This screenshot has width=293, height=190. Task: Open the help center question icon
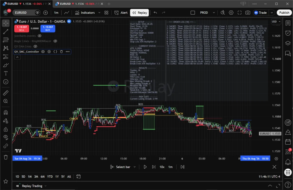tap(288, 185)
